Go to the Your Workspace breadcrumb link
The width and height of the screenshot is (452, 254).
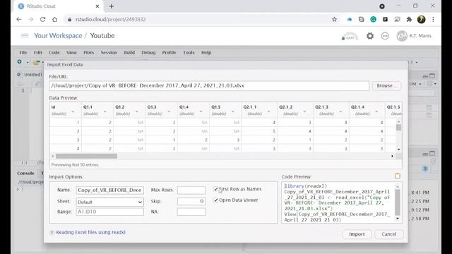point(58,36)
